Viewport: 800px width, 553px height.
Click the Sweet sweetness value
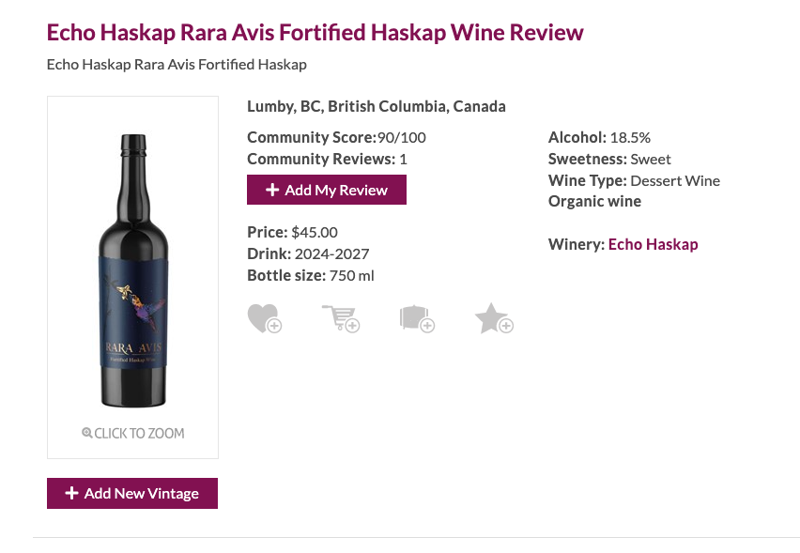pyautogui.click(x=648, y=159)
